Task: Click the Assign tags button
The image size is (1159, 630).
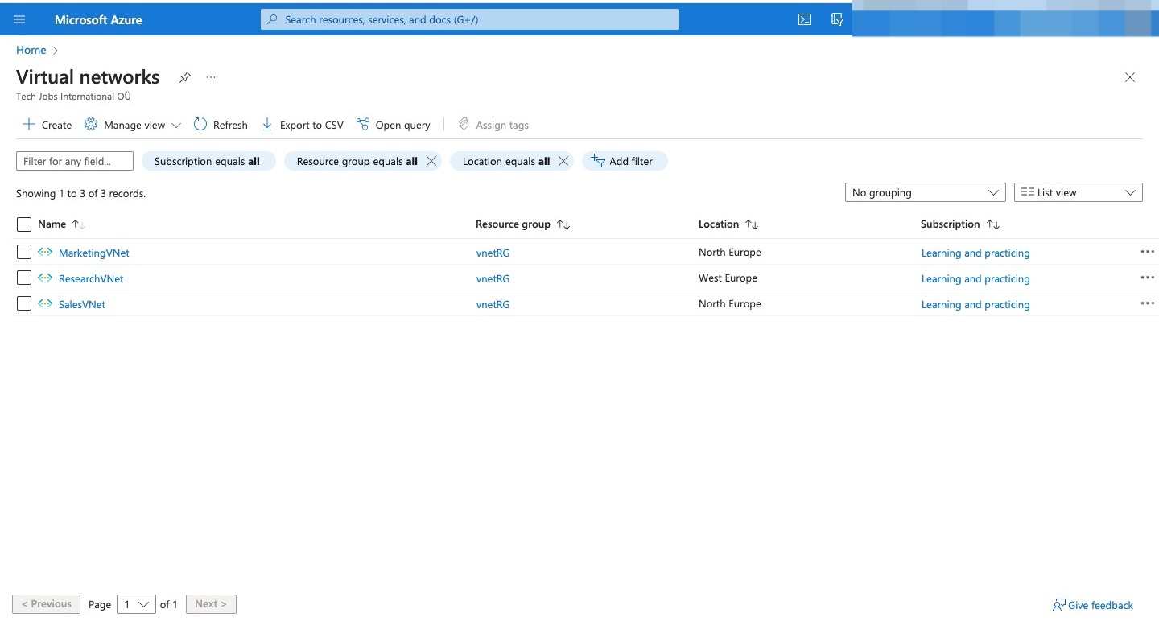Action: coord(493,125)
